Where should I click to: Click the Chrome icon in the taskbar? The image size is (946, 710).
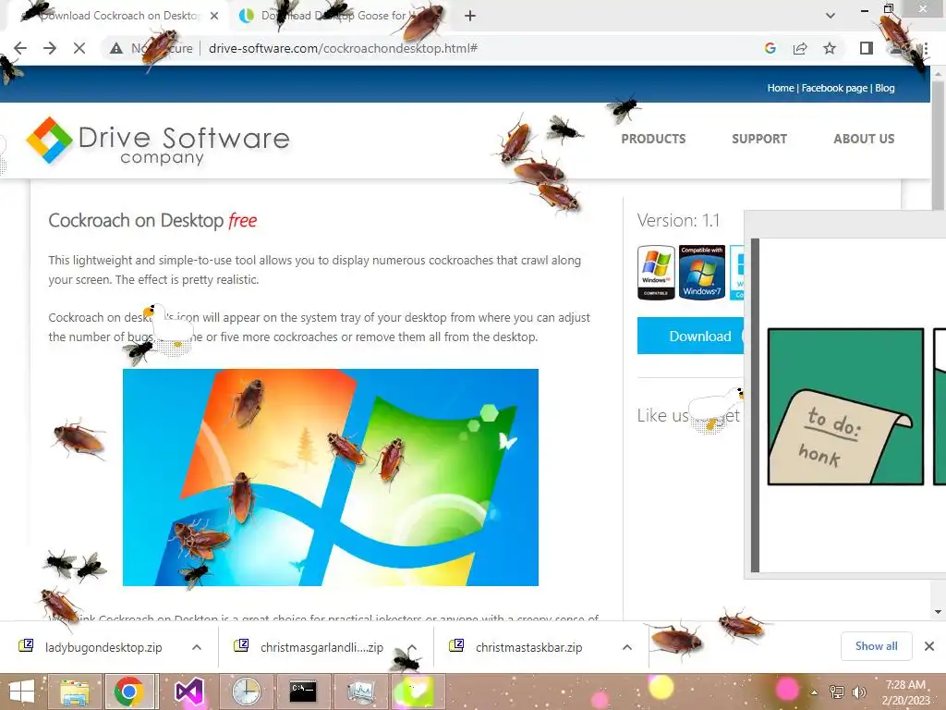tap(129, 692)
